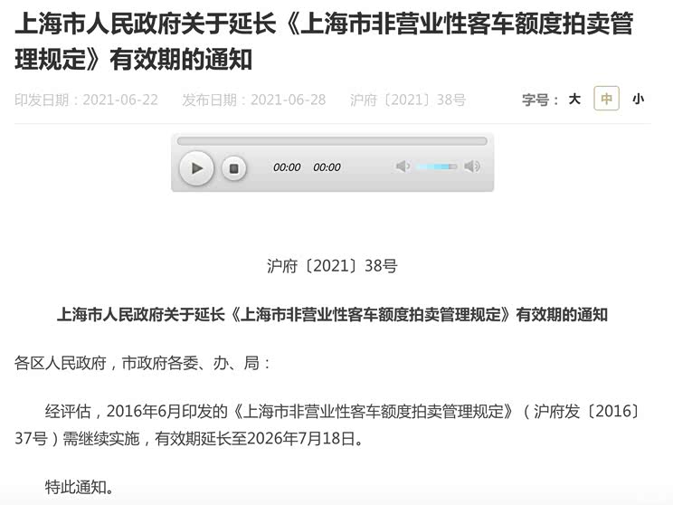
Task: Stop the audio playback
Action: (x=234, y=168)
